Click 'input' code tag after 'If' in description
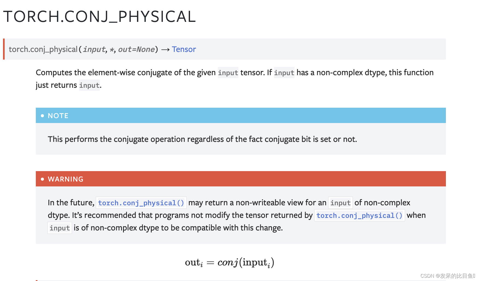 (x=284, y=73)
